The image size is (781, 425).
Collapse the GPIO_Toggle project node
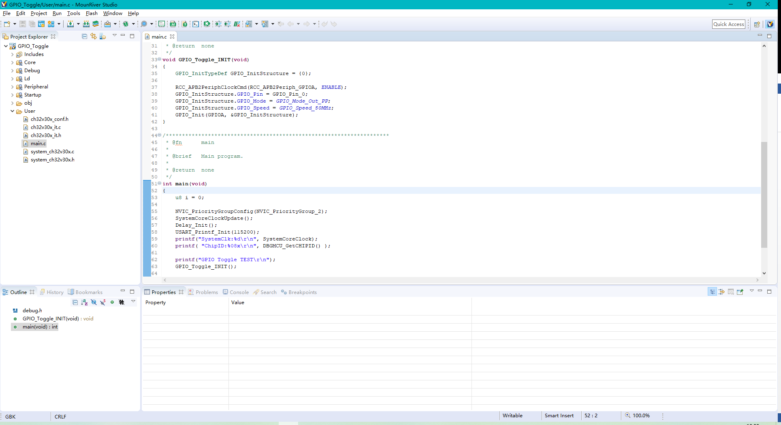click(x=6, y=46)
